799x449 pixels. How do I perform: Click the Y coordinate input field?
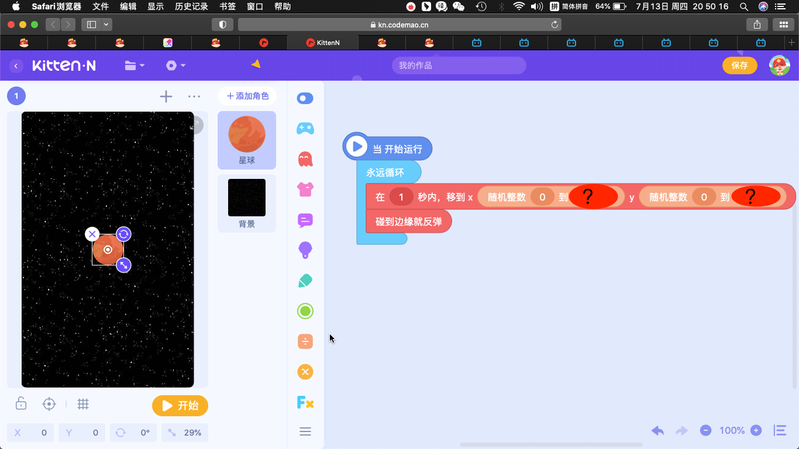(x=82, y=433)
